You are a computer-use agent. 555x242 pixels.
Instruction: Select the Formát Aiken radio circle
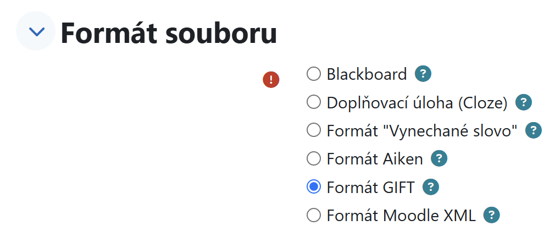tap(314, 159)
